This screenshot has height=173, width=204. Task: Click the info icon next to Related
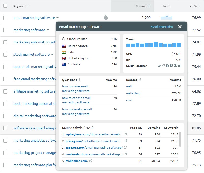140,80
